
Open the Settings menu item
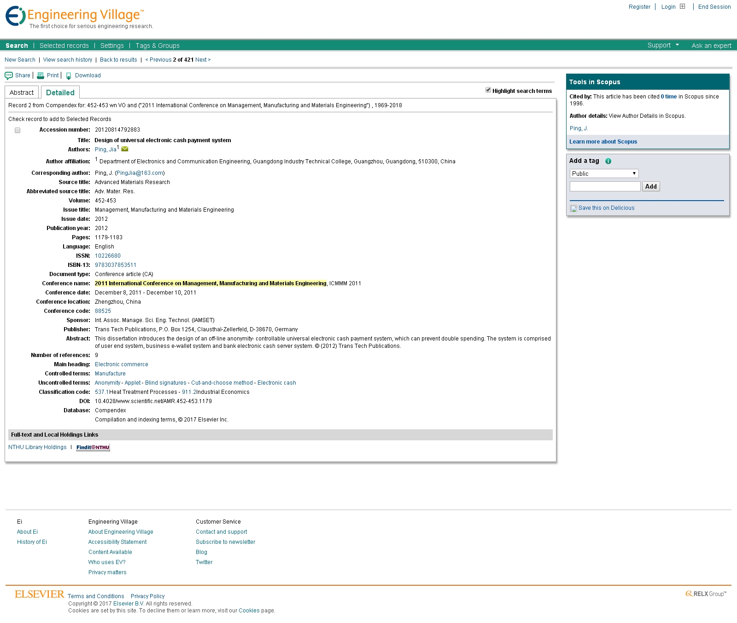point(112,46)
